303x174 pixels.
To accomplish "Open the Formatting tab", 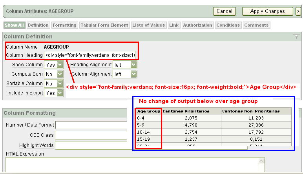I will pos(64,25).
